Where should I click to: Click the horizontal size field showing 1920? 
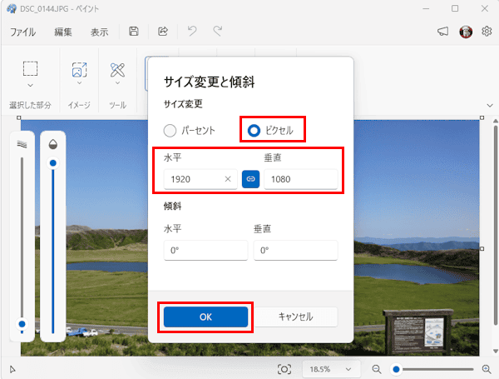point(200,179)
